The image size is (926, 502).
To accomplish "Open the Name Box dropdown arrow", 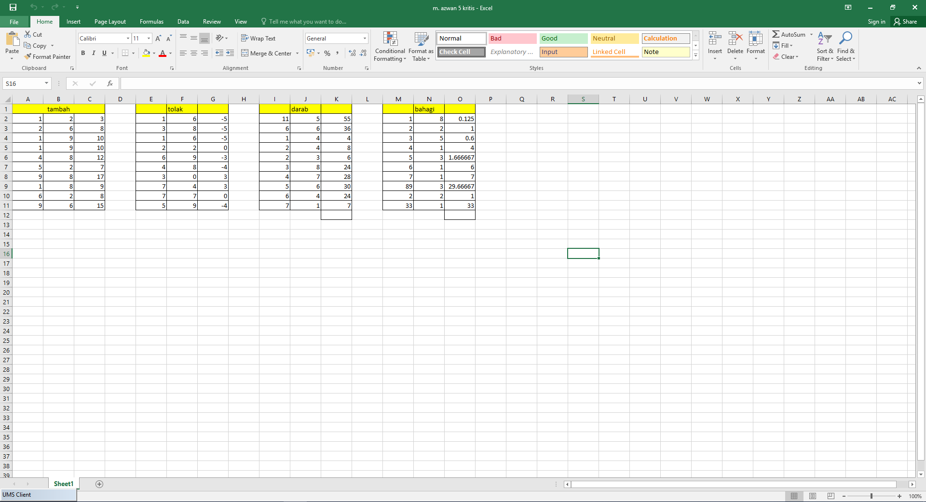I will pos(47,83).
